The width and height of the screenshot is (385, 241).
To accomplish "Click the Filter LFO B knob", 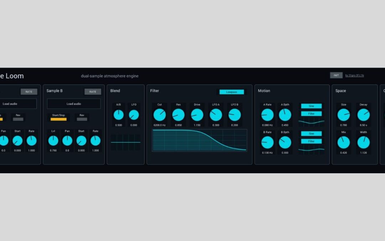I will pyautogui.click(x=235, y=115).
